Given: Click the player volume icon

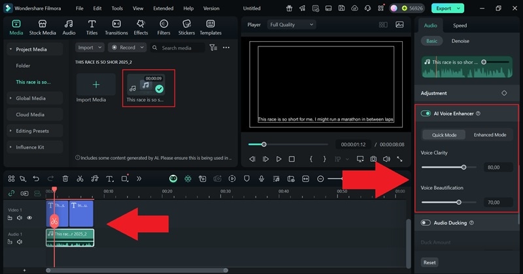Looking at the screenshot, I should 386,159.
